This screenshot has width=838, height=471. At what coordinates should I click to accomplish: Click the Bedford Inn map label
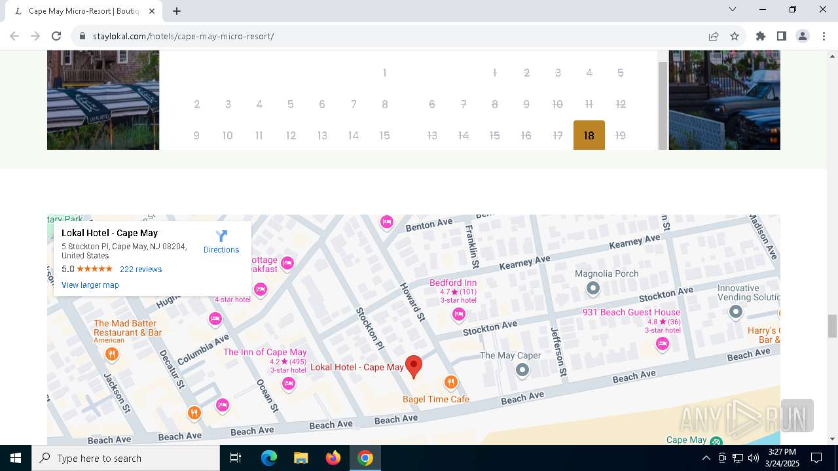point(453,283)
